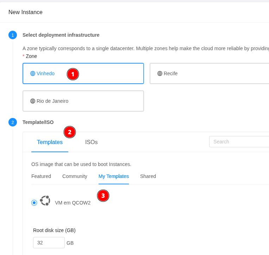Viewport: 269px width, 255px height.
Task: Click the Ubuntu logo of the template
Action: [45, 201]
